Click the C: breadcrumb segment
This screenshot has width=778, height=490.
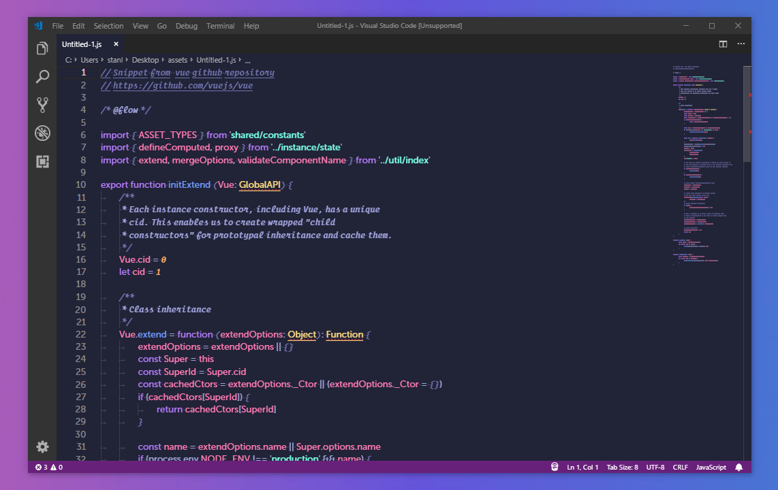(x=69, y=60)
